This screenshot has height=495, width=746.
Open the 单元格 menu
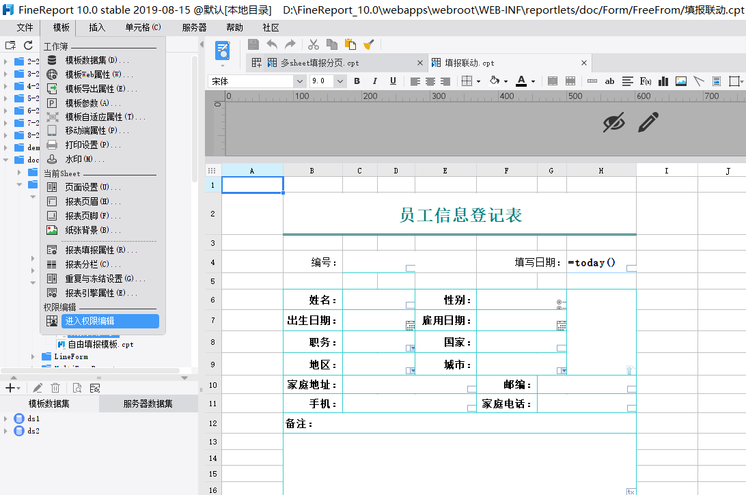[143, 27]
